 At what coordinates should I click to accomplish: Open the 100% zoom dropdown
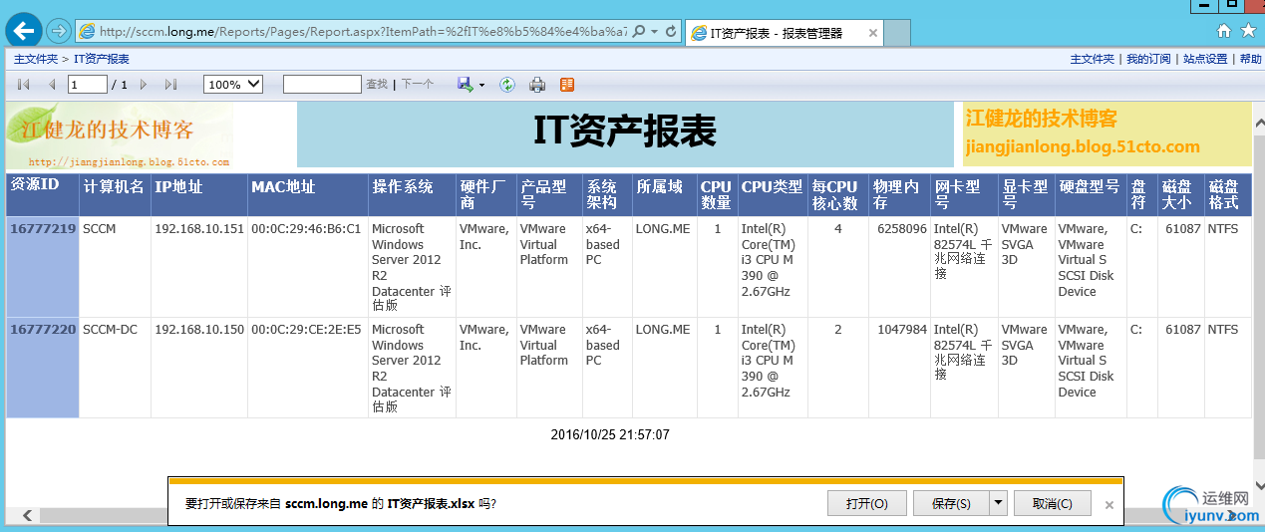(x=233, y=85)
